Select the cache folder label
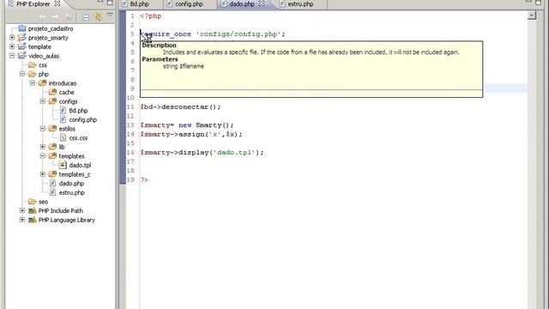549x309 pixels. click(x=67, y=93)
